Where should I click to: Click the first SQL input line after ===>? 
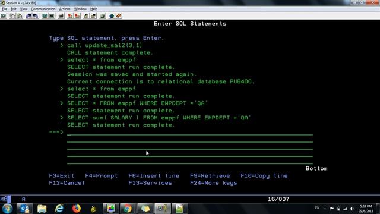[x=190, y=132]
